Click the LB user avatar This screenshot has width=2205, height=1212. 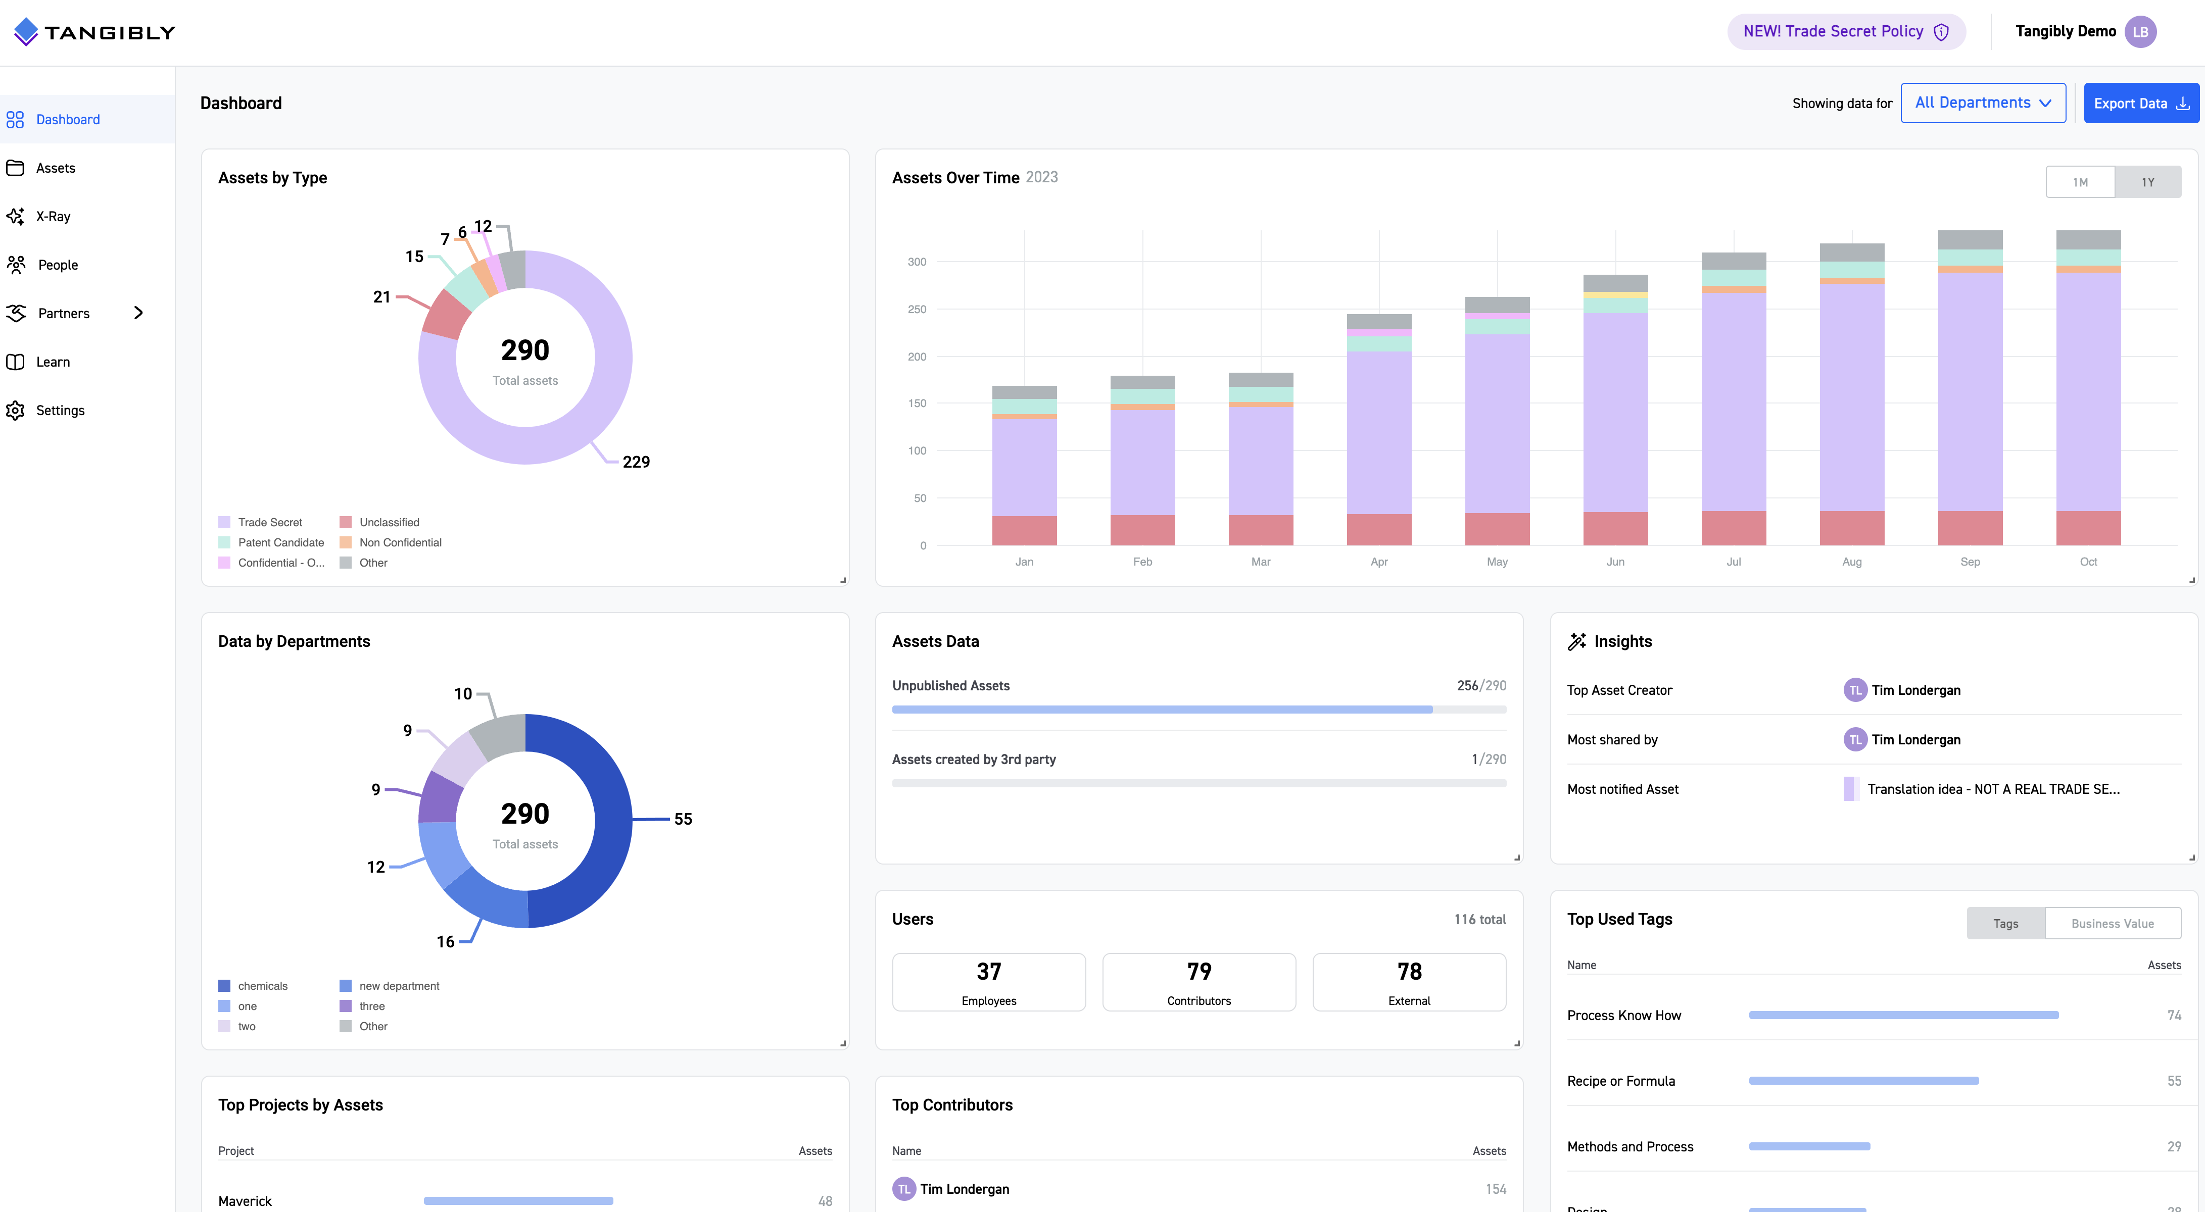click(x=2140, y=32)
